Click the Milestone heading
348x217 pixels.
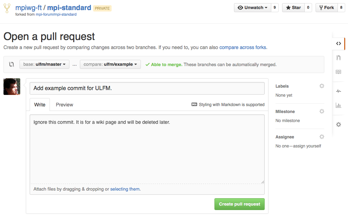[285, 112]
